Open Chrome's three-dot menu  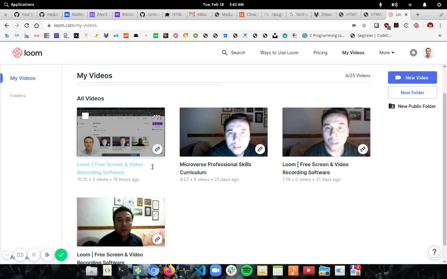coord(440,25)
